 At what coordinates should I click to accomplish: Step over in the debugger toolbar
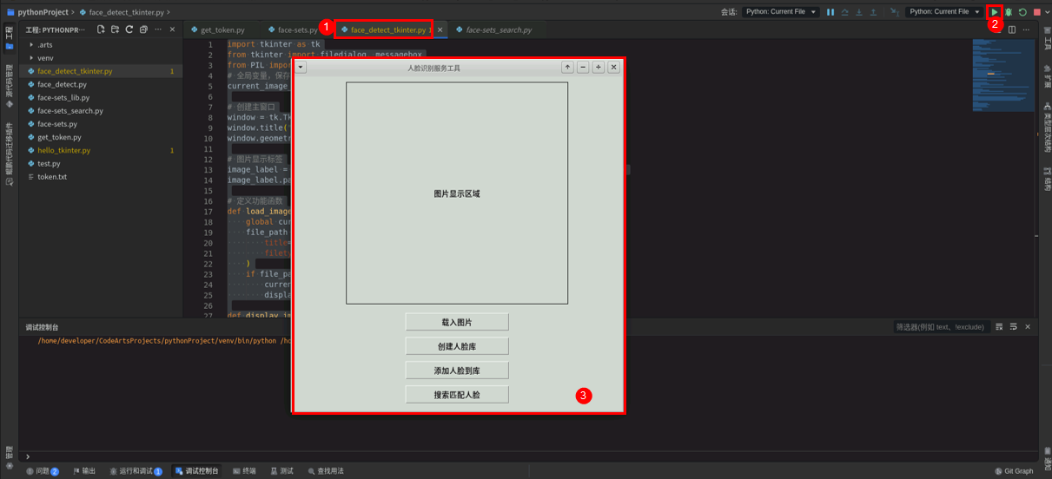click(844, 12)
